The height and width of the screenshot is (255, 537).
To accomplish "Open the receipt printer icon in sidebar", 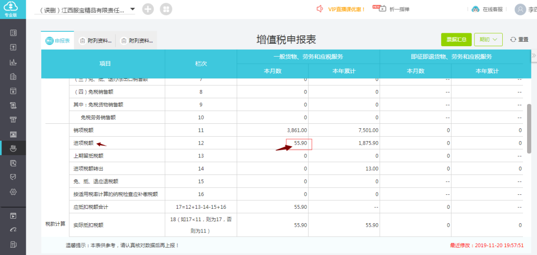I will [13, 119].
